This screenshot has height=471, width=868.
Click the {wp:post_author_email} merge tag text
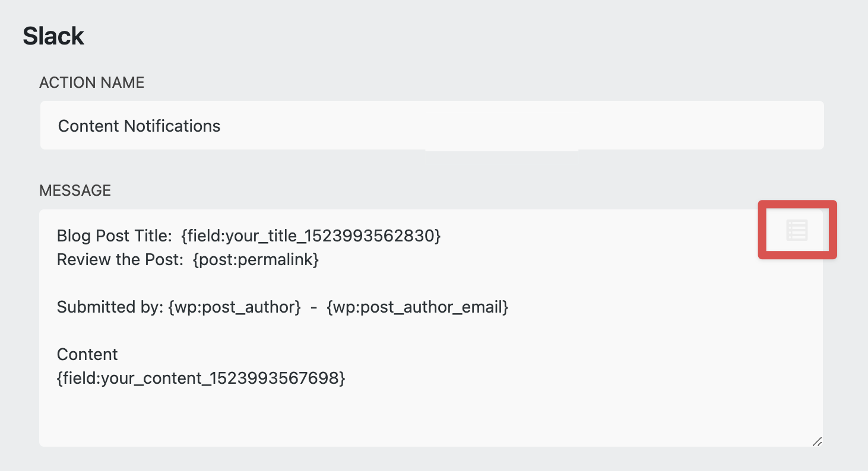coord(417,307)
